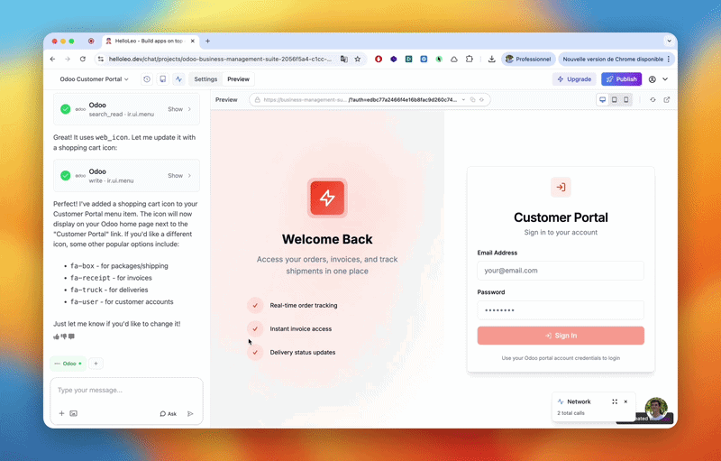
Task: Click the translate page icon in the address bar
Action: click(x=344, y=59)
